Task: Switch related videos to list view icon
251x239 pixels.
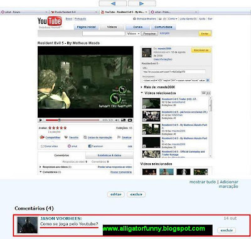Action: click(203, 93)
